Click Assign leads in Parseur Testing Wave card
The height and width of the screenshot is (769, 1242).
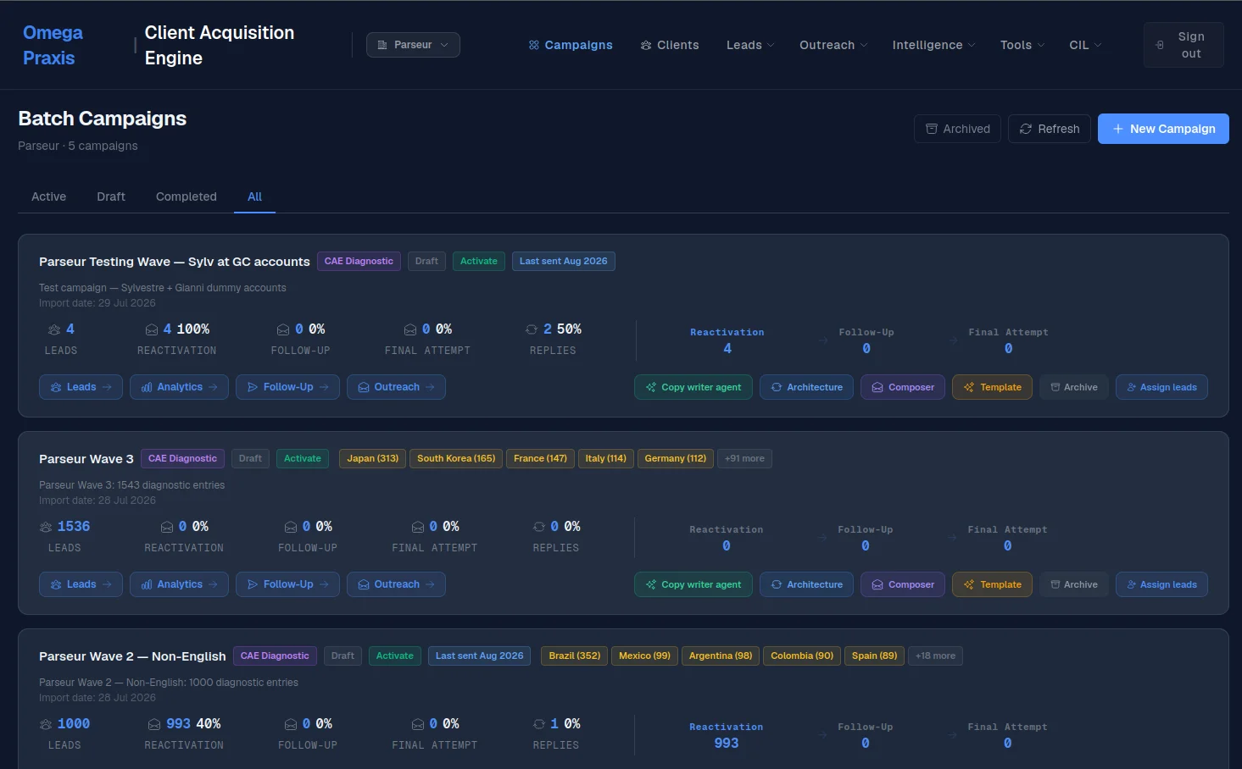click(x=1161, y=387)
